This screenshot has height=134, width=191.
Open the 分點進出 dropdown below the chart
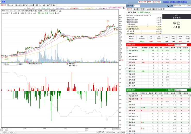[x=10, y=64]
